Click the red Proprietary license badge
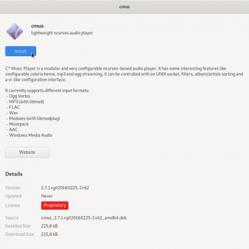 click(55, 205)
